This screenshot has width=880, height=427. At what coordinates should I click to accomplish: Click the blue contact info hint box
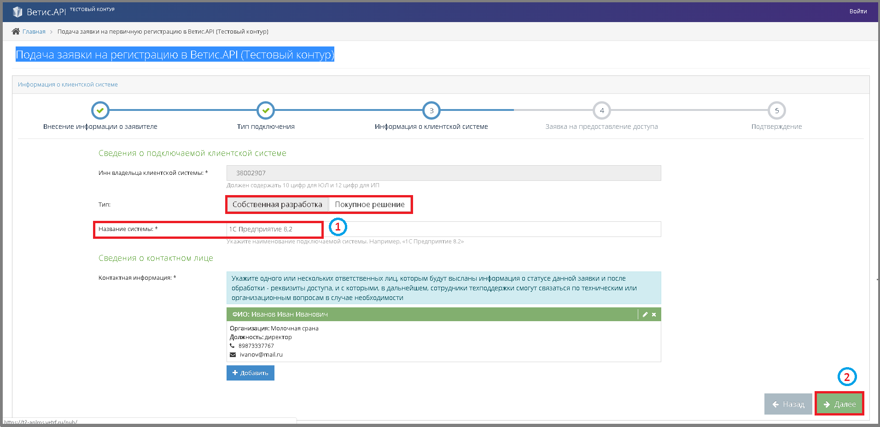pyautogui.click(x=443, y=288)
